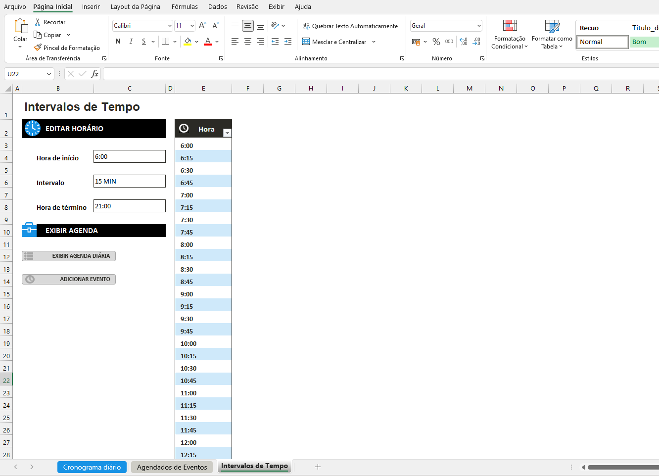Increase font size with the larger A icon

[x=202, y=26]
